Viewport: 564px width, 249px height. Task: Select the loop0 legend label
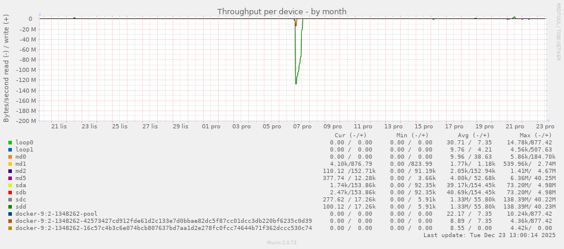(x=23, y=143)
